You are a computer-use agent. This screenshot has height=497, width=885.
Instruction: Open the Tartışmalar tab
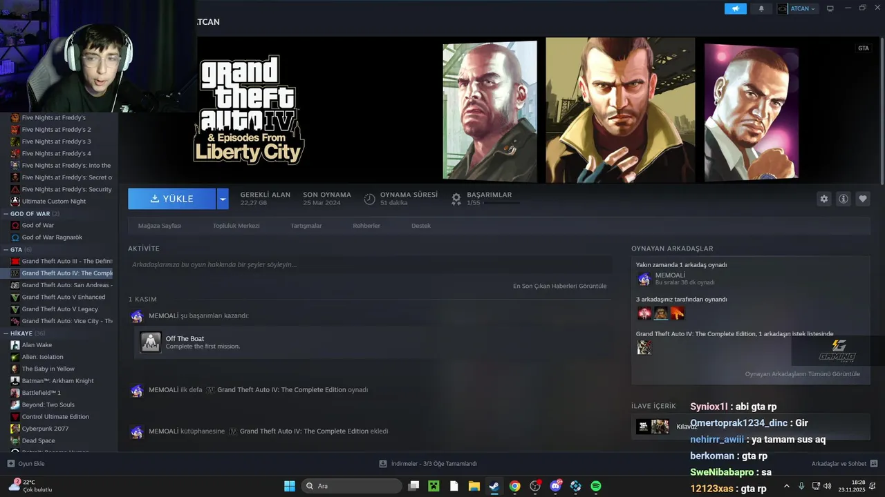[x=306, y=226]
